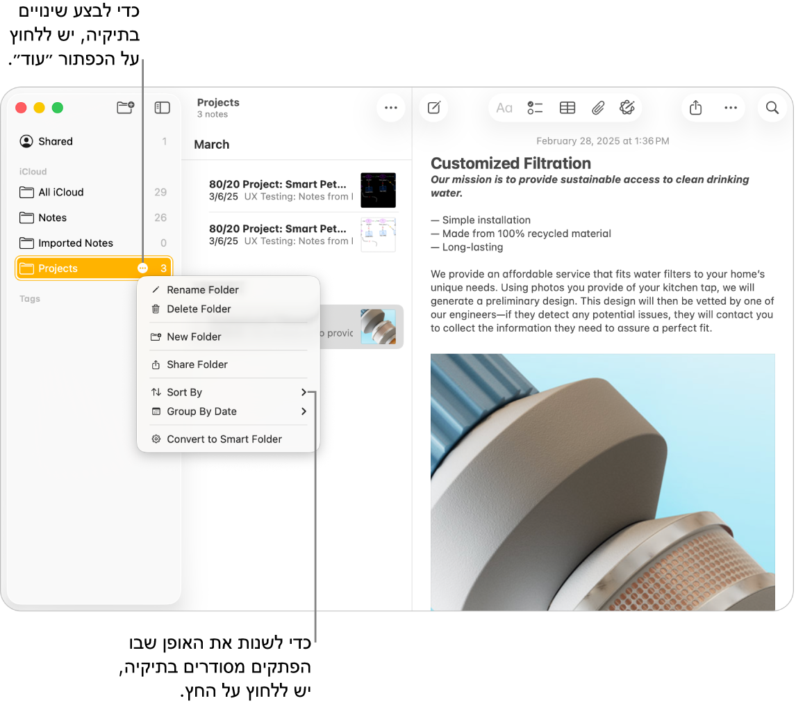Choose Rename Folder from context menu
This screenshot has width=796, height=703.
point(203,290)
